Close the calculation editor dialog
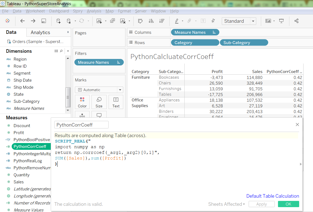The image size is (313, 212). pos(297,125)
